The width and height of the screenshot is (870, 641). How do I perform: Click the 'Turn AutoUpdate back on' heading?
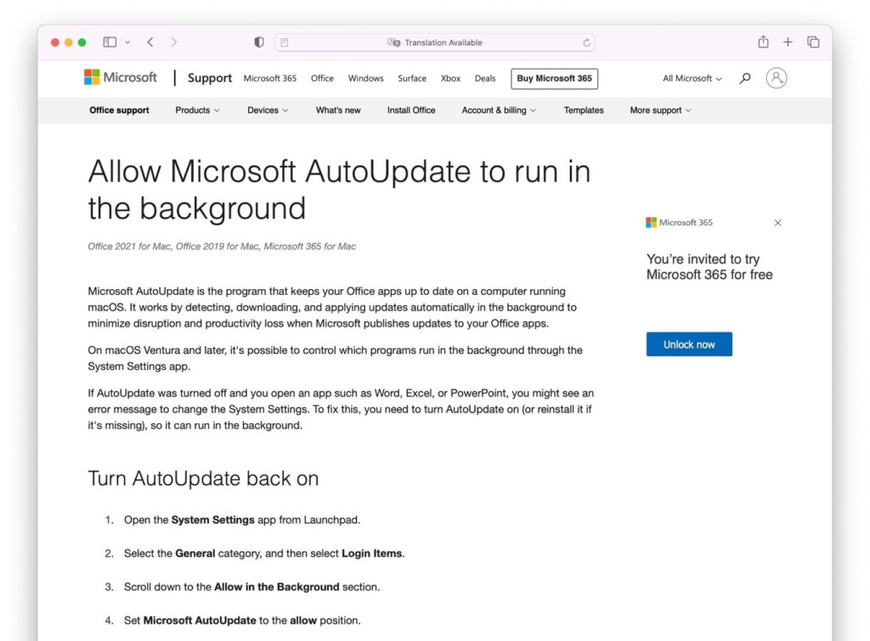click(203, 479)
